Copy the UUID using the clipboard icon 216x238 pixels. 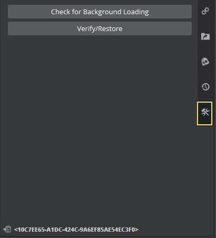click(x=7, y=229)
